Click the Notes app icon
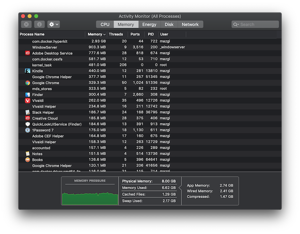300x234 pixels. click(27, 154)
